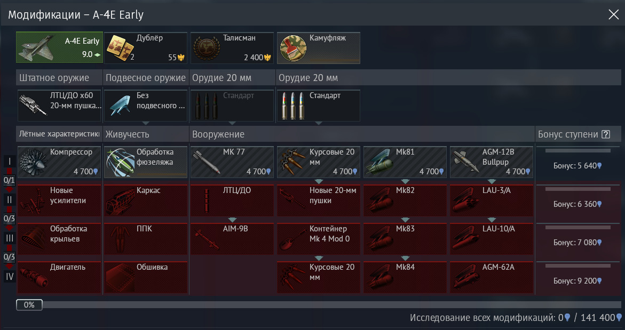Close the Модификации window
The height and width of the screenshot is (330, 625).
(x=613, y=15)
